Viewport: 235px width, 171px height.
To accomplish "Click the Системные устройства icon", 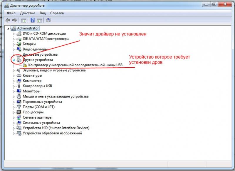I will pos(19,123).
